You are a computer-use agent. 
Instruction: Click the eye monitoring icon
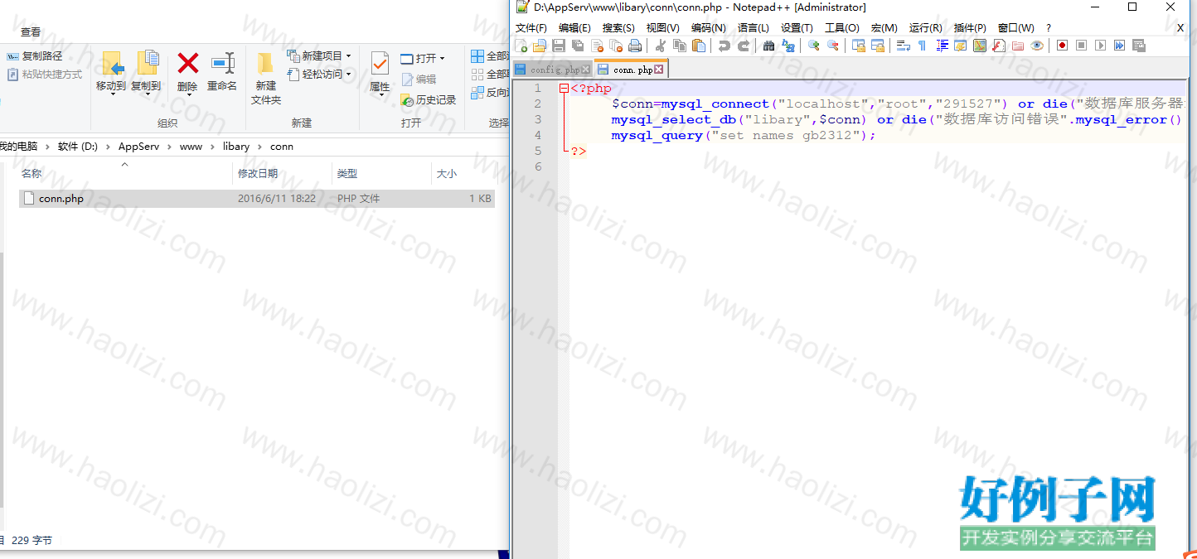click(1037, 46)
